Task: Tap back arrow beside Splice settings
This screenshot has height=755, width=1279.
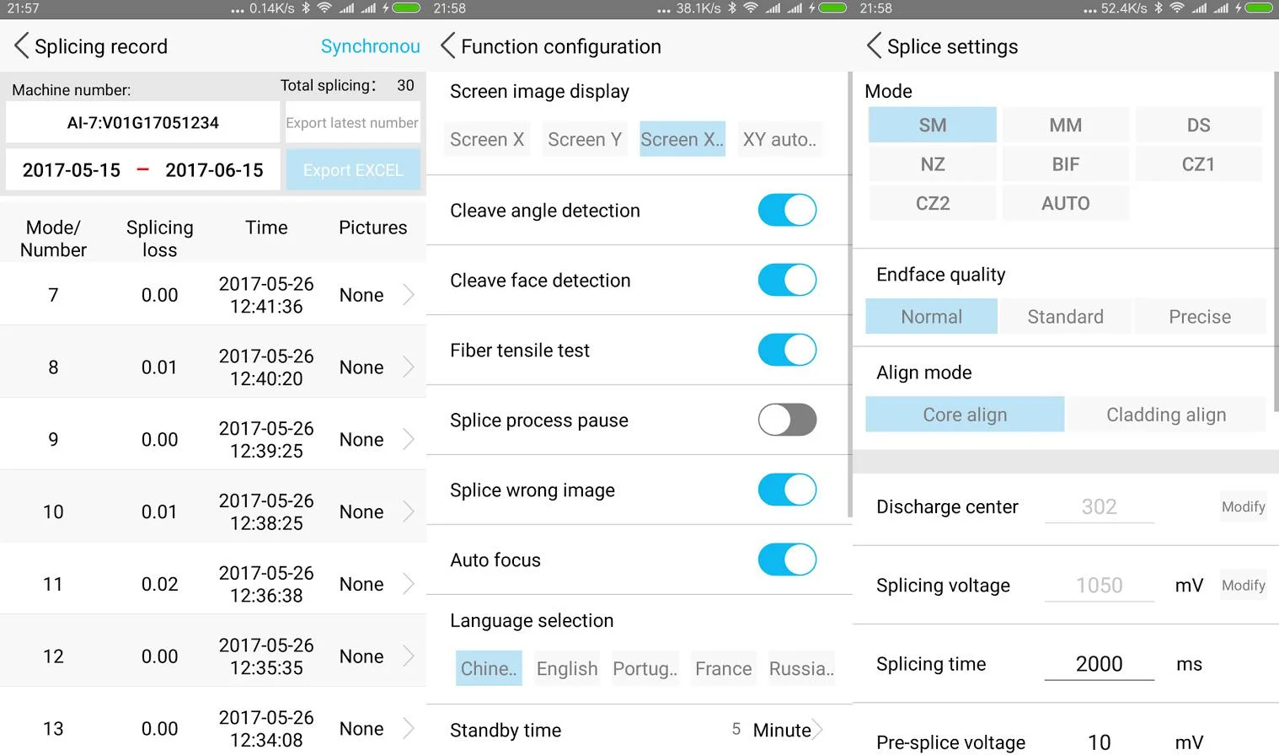Action: 874,46
